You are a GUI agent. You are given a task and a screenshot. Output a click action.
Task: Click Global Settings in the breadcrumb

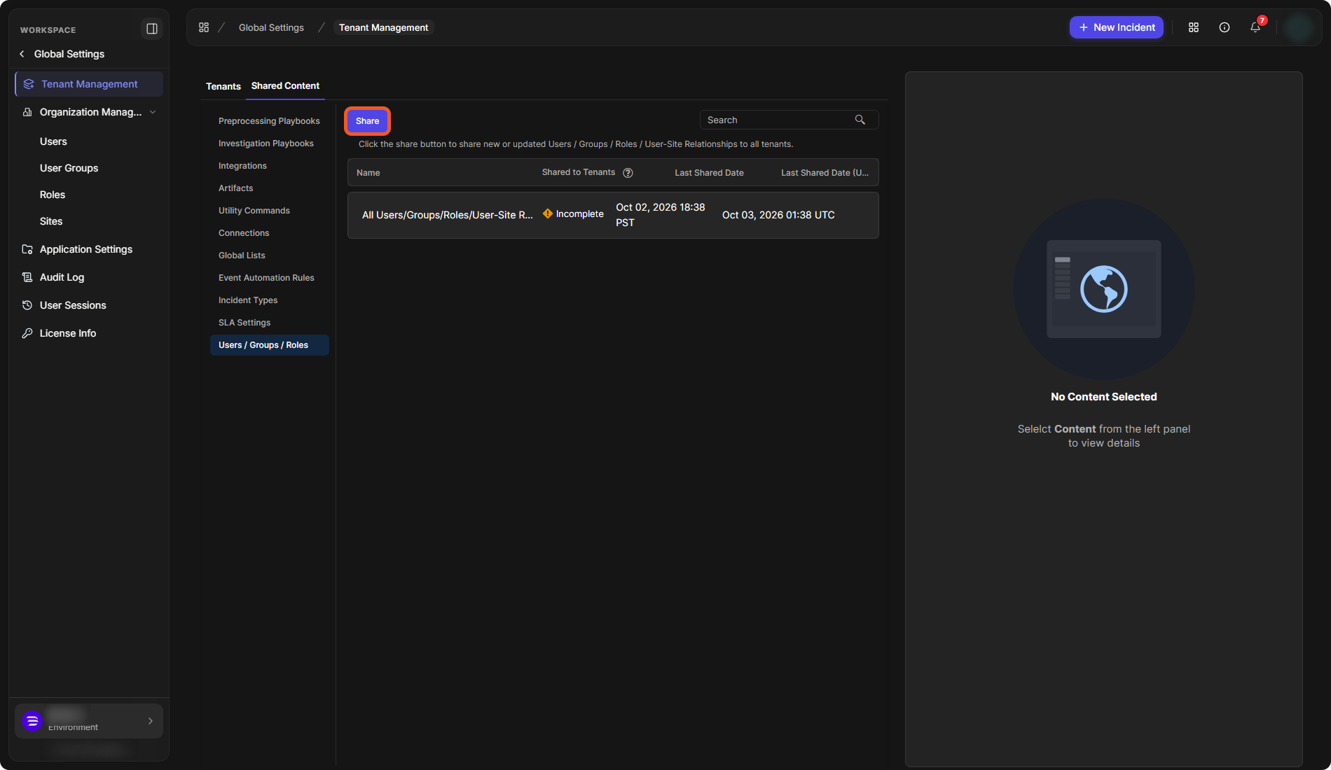pyautogui.click(x=271, y=27)
